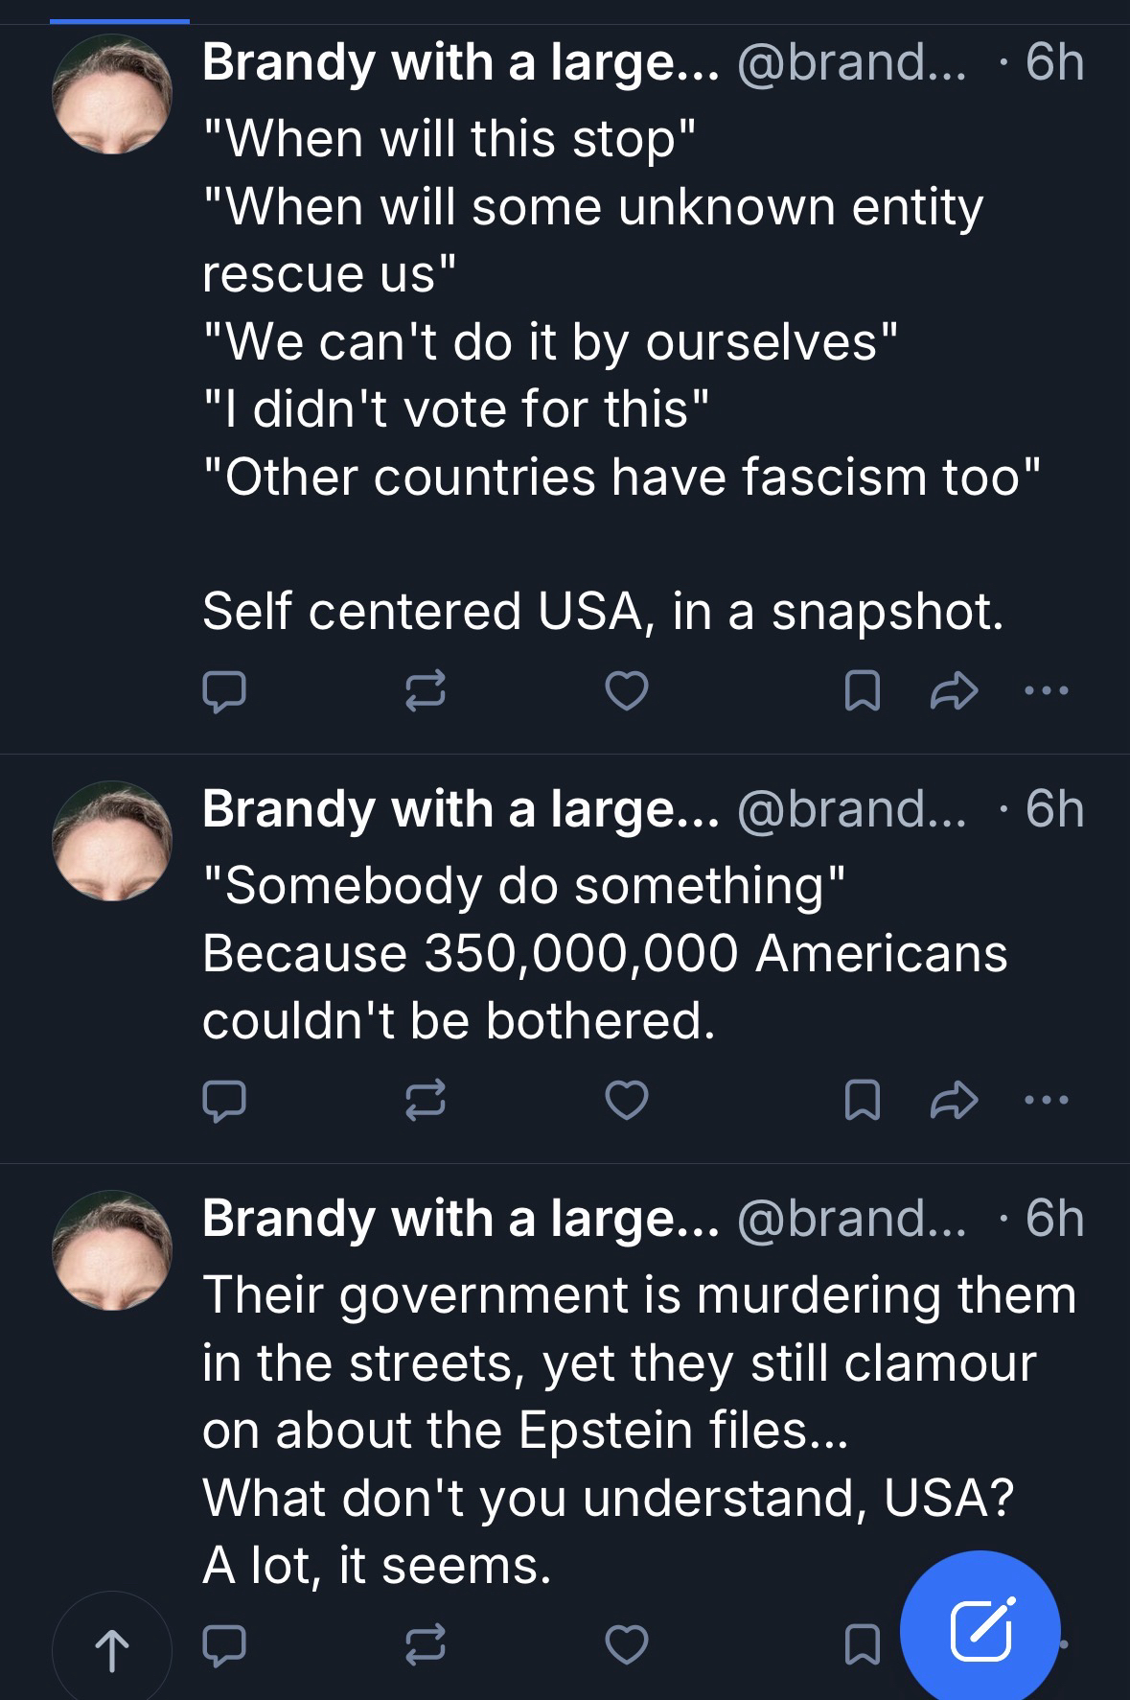Open the @brand handle on third post

[851, 1219]
